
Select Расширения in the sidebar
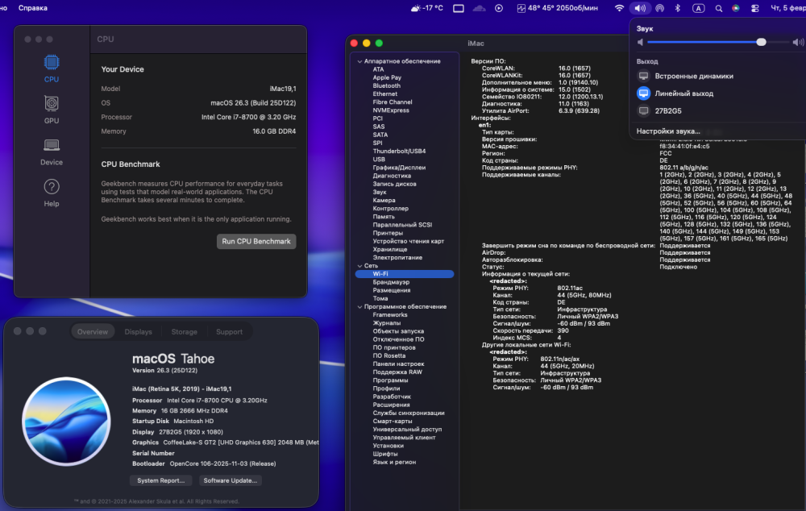coord(391,405)
